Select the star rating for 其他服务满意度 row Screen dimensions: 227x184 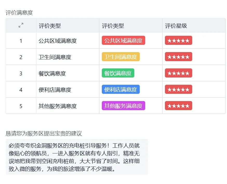click(178, 106)
